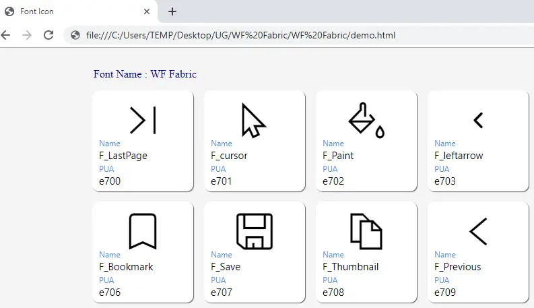Screen dimensions: 534x308
Task: Click the F_leftarrow small chevron icon
Action: pos(478,120)
